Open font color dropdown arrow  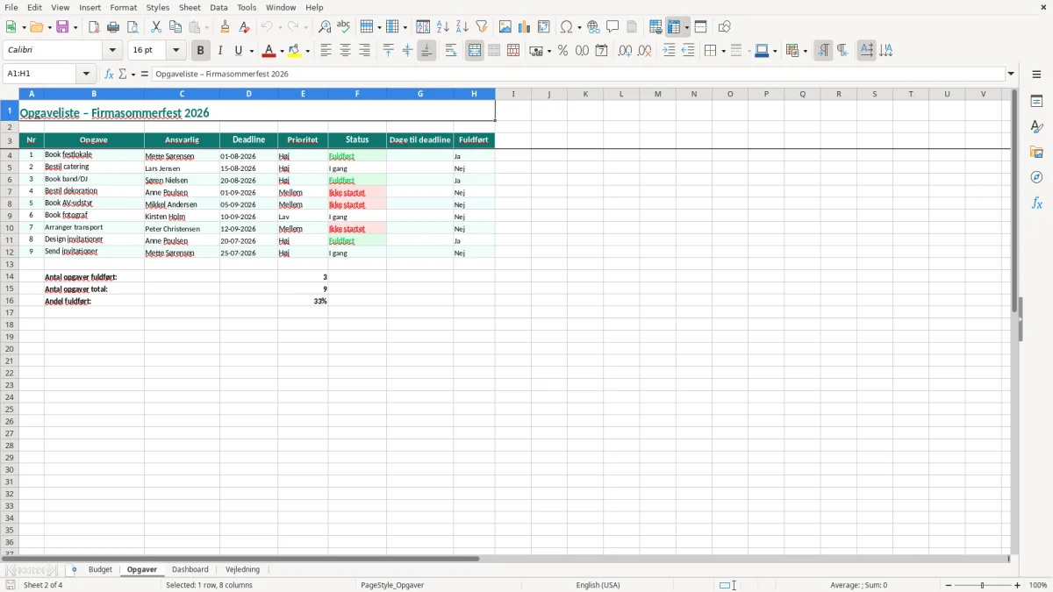282,51
